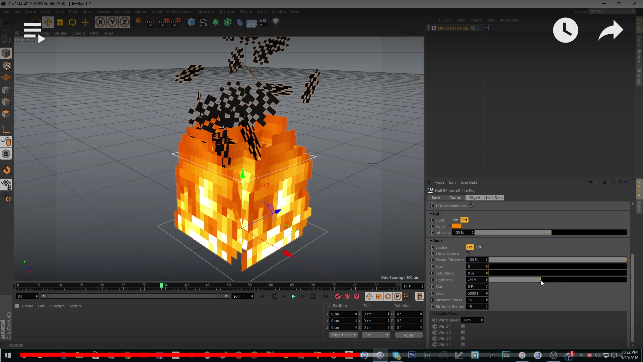This screenshot has height=362, width=643.
Task: Toggle Autokeying red button
Action: point(347,296)
